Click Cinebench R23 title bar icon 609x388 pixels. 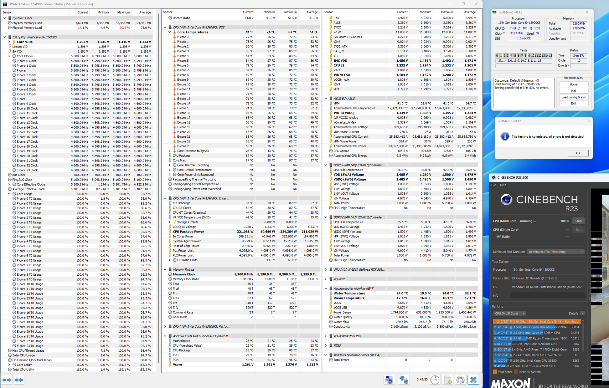coord(493,177)
